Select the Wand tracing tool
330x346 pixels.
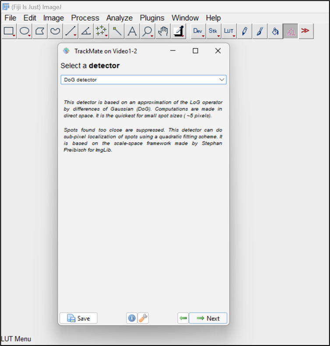(x=117, y=31)
